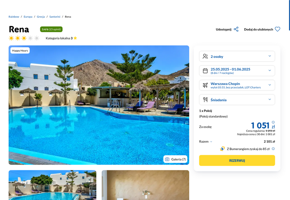Click the Bumerang logo icon
Image resolution: width=290 pixels, height=200 pixels.
pos(222,149)
